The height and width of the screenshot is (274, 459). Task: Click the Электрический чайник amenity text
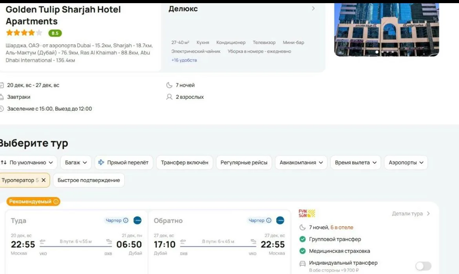pos(196,51)
